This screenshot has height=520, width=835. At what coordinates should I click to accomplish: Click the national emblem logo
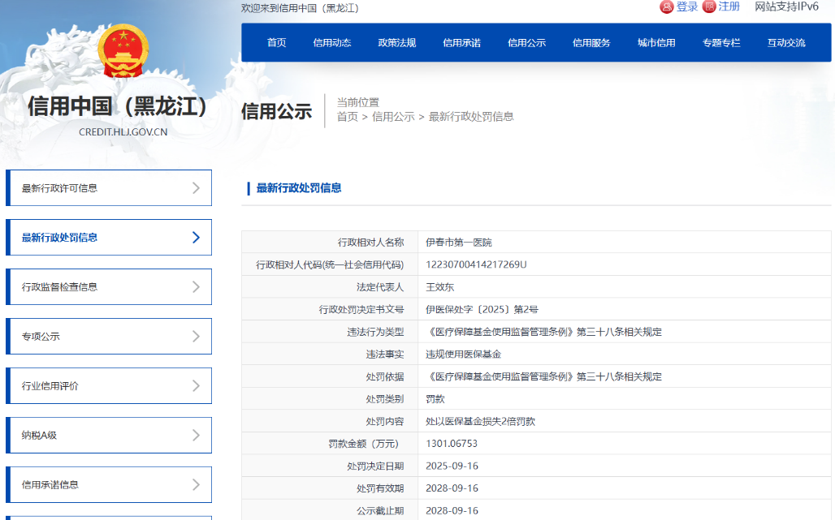pos(123,52)
